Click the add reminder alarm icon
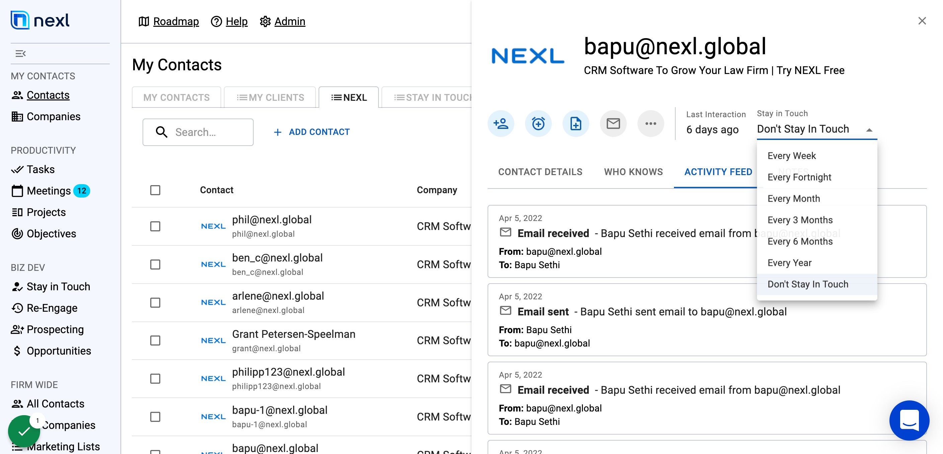943x454 pixels. [x=538, y=124]
